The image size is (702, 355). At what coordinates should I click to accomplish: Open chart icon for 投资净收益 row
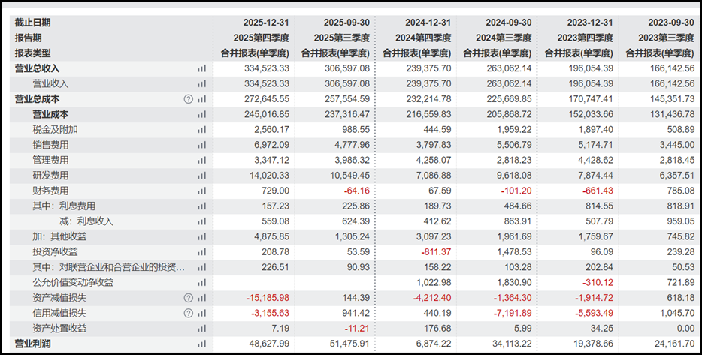click(201, 252)
